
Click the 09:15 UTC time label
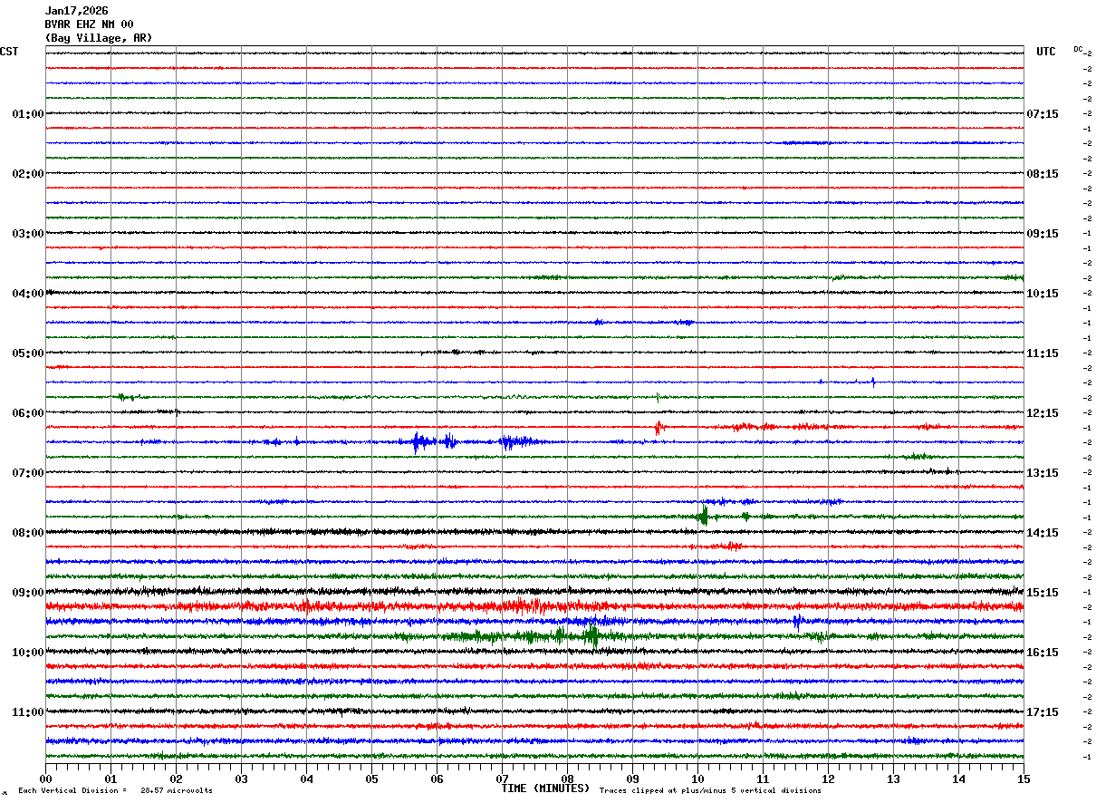pyautogui.click(x=1043, y=234)
